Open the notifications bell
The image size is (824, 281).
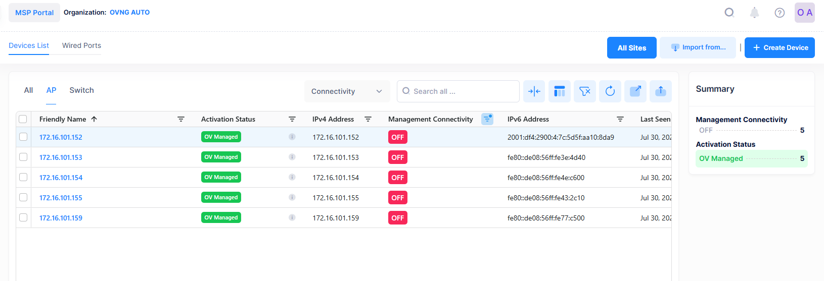click(x=754, y=13)
